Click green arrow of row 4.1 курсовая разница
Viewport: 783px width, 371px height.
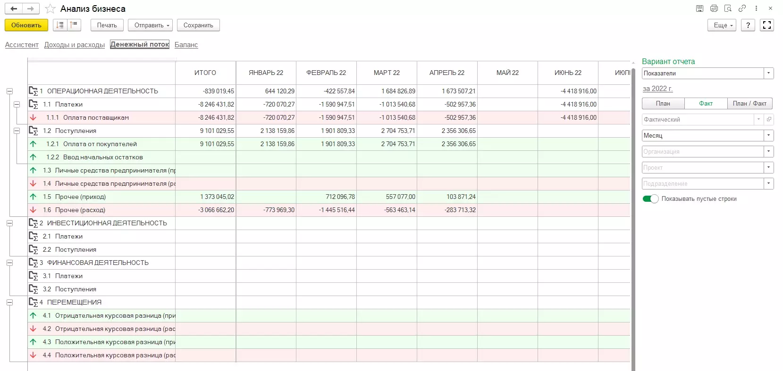pos(33,315)
